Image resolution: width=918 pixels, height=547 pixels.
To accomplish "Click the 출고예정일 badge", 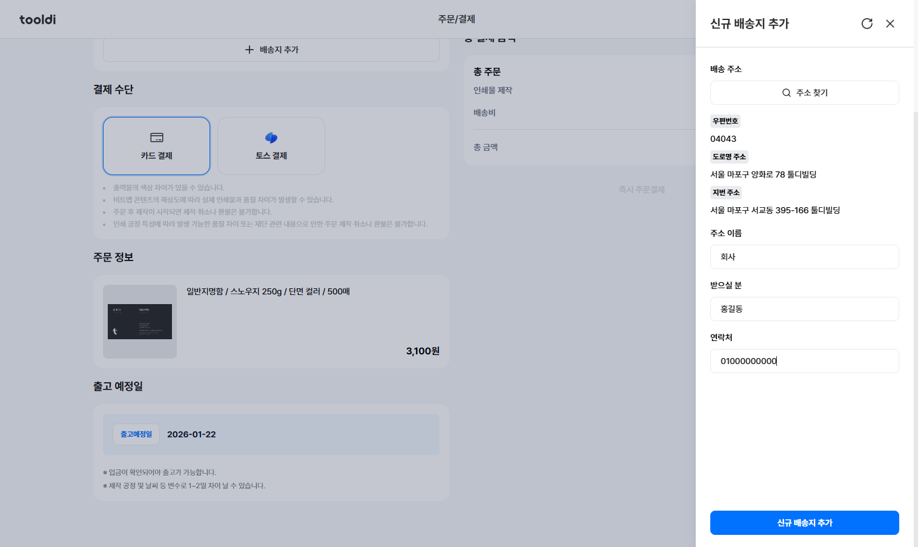I will [136, 434].
